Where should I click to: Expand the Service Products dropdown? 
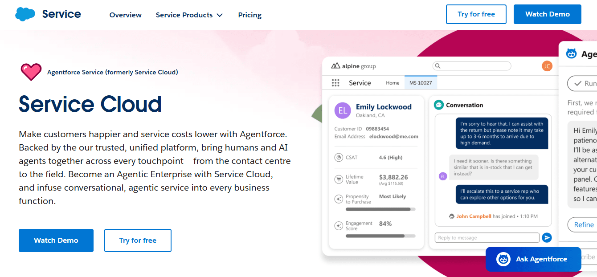[189, 15]
